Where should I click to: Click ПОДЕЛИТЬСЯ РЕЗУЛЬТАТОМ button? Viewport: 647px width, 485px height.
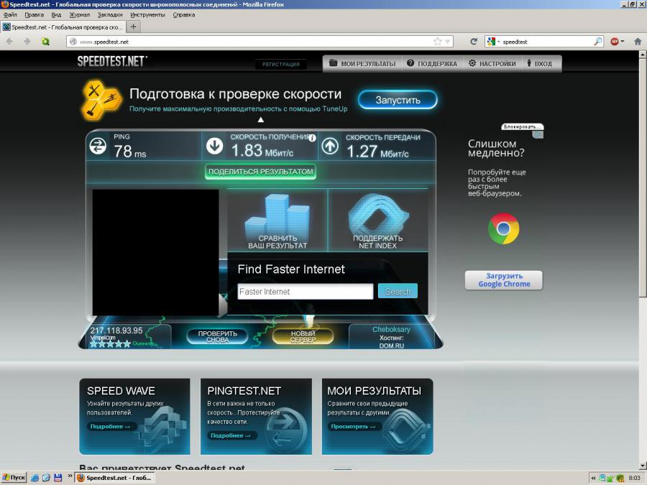click(x=260, y=172)
